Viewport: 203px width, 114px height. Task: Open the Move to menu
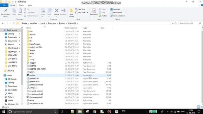pos(43,13)
